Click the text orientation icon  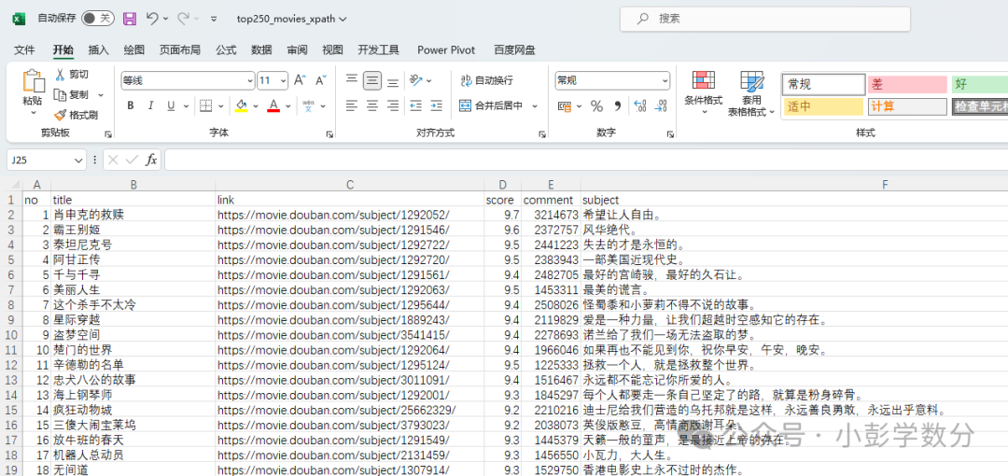point(416,80)
